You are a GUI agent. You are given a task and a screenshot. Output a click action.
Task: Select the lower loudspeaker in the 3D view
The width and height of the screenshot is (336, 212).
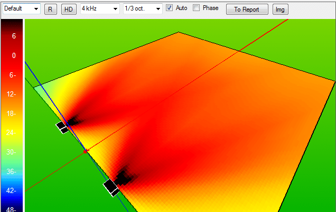click(111, 188)
